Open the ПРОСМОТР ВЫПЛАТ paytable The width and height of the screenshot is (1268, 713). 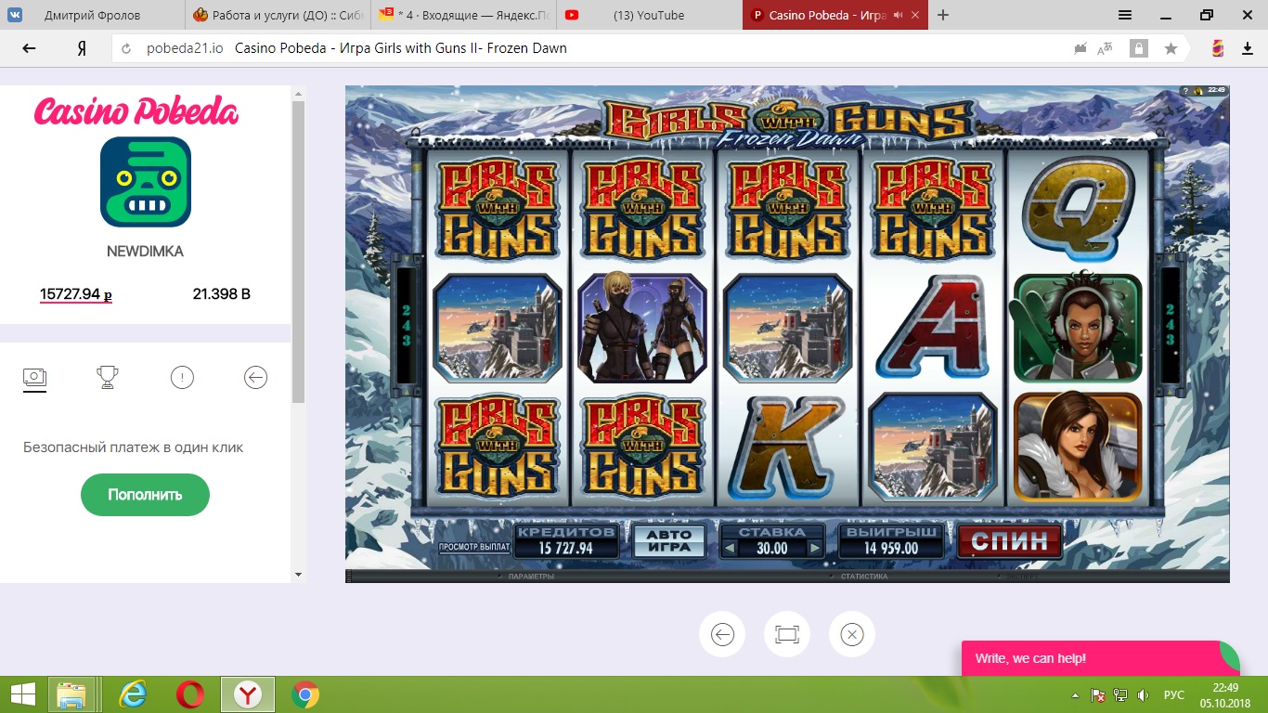(474, 548)
